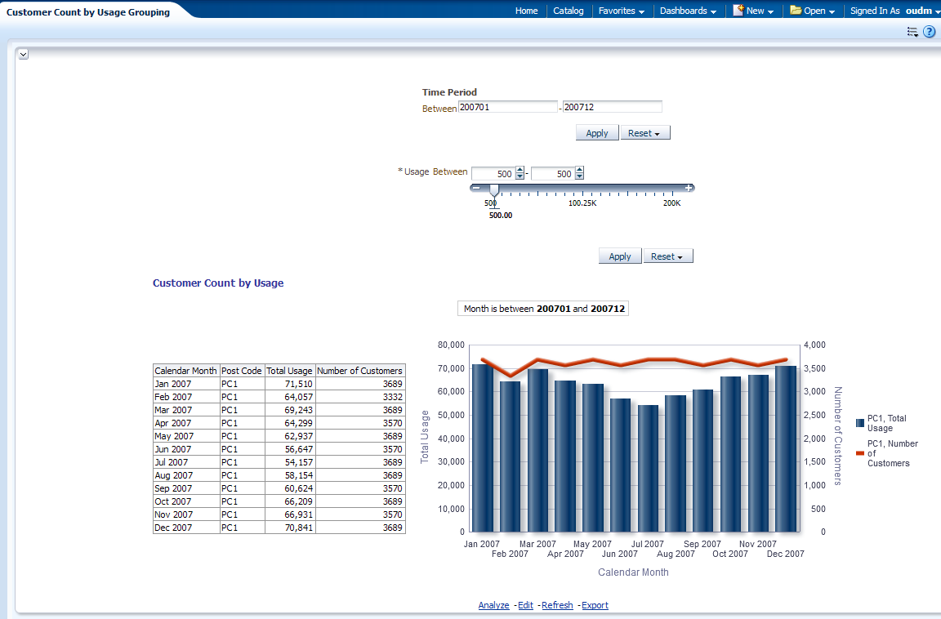The height and width of the screenshot is (619, 941).
Task: Click the Usage slider thumb at 500
Action: coord(494,190)
